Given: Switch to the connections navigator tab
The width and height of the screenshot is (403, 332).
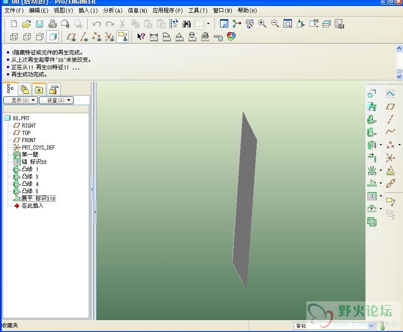Looking at the screenshot, I should pos(54,89).
